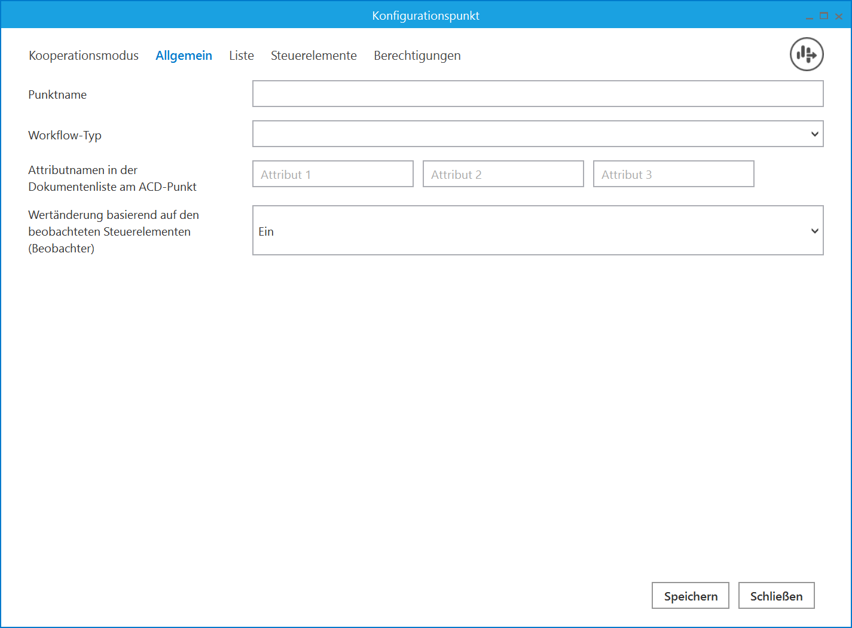
Task: Expand the Beobachter dropdown set to Ein
Action: [x=538, y=231]
